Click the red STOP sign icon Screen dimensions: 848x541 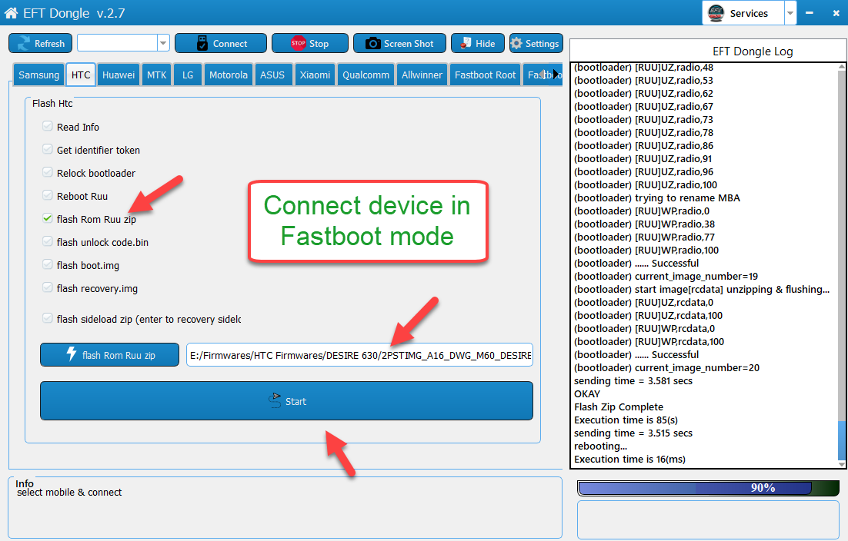(x=299, y=43)
